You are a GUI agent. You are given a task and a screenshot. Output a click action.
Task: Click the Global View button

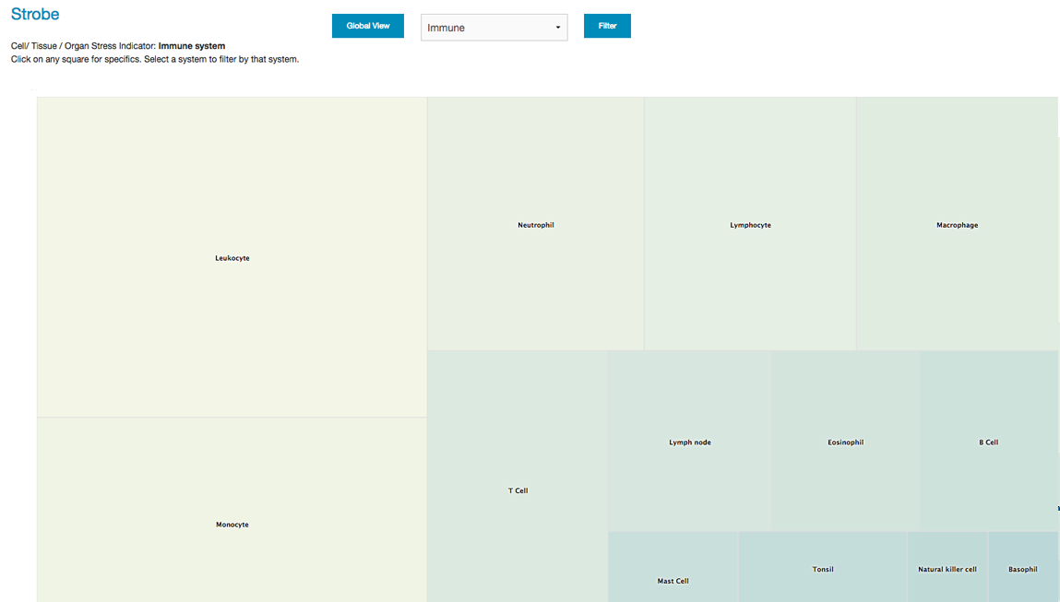(x=367, y=26)
